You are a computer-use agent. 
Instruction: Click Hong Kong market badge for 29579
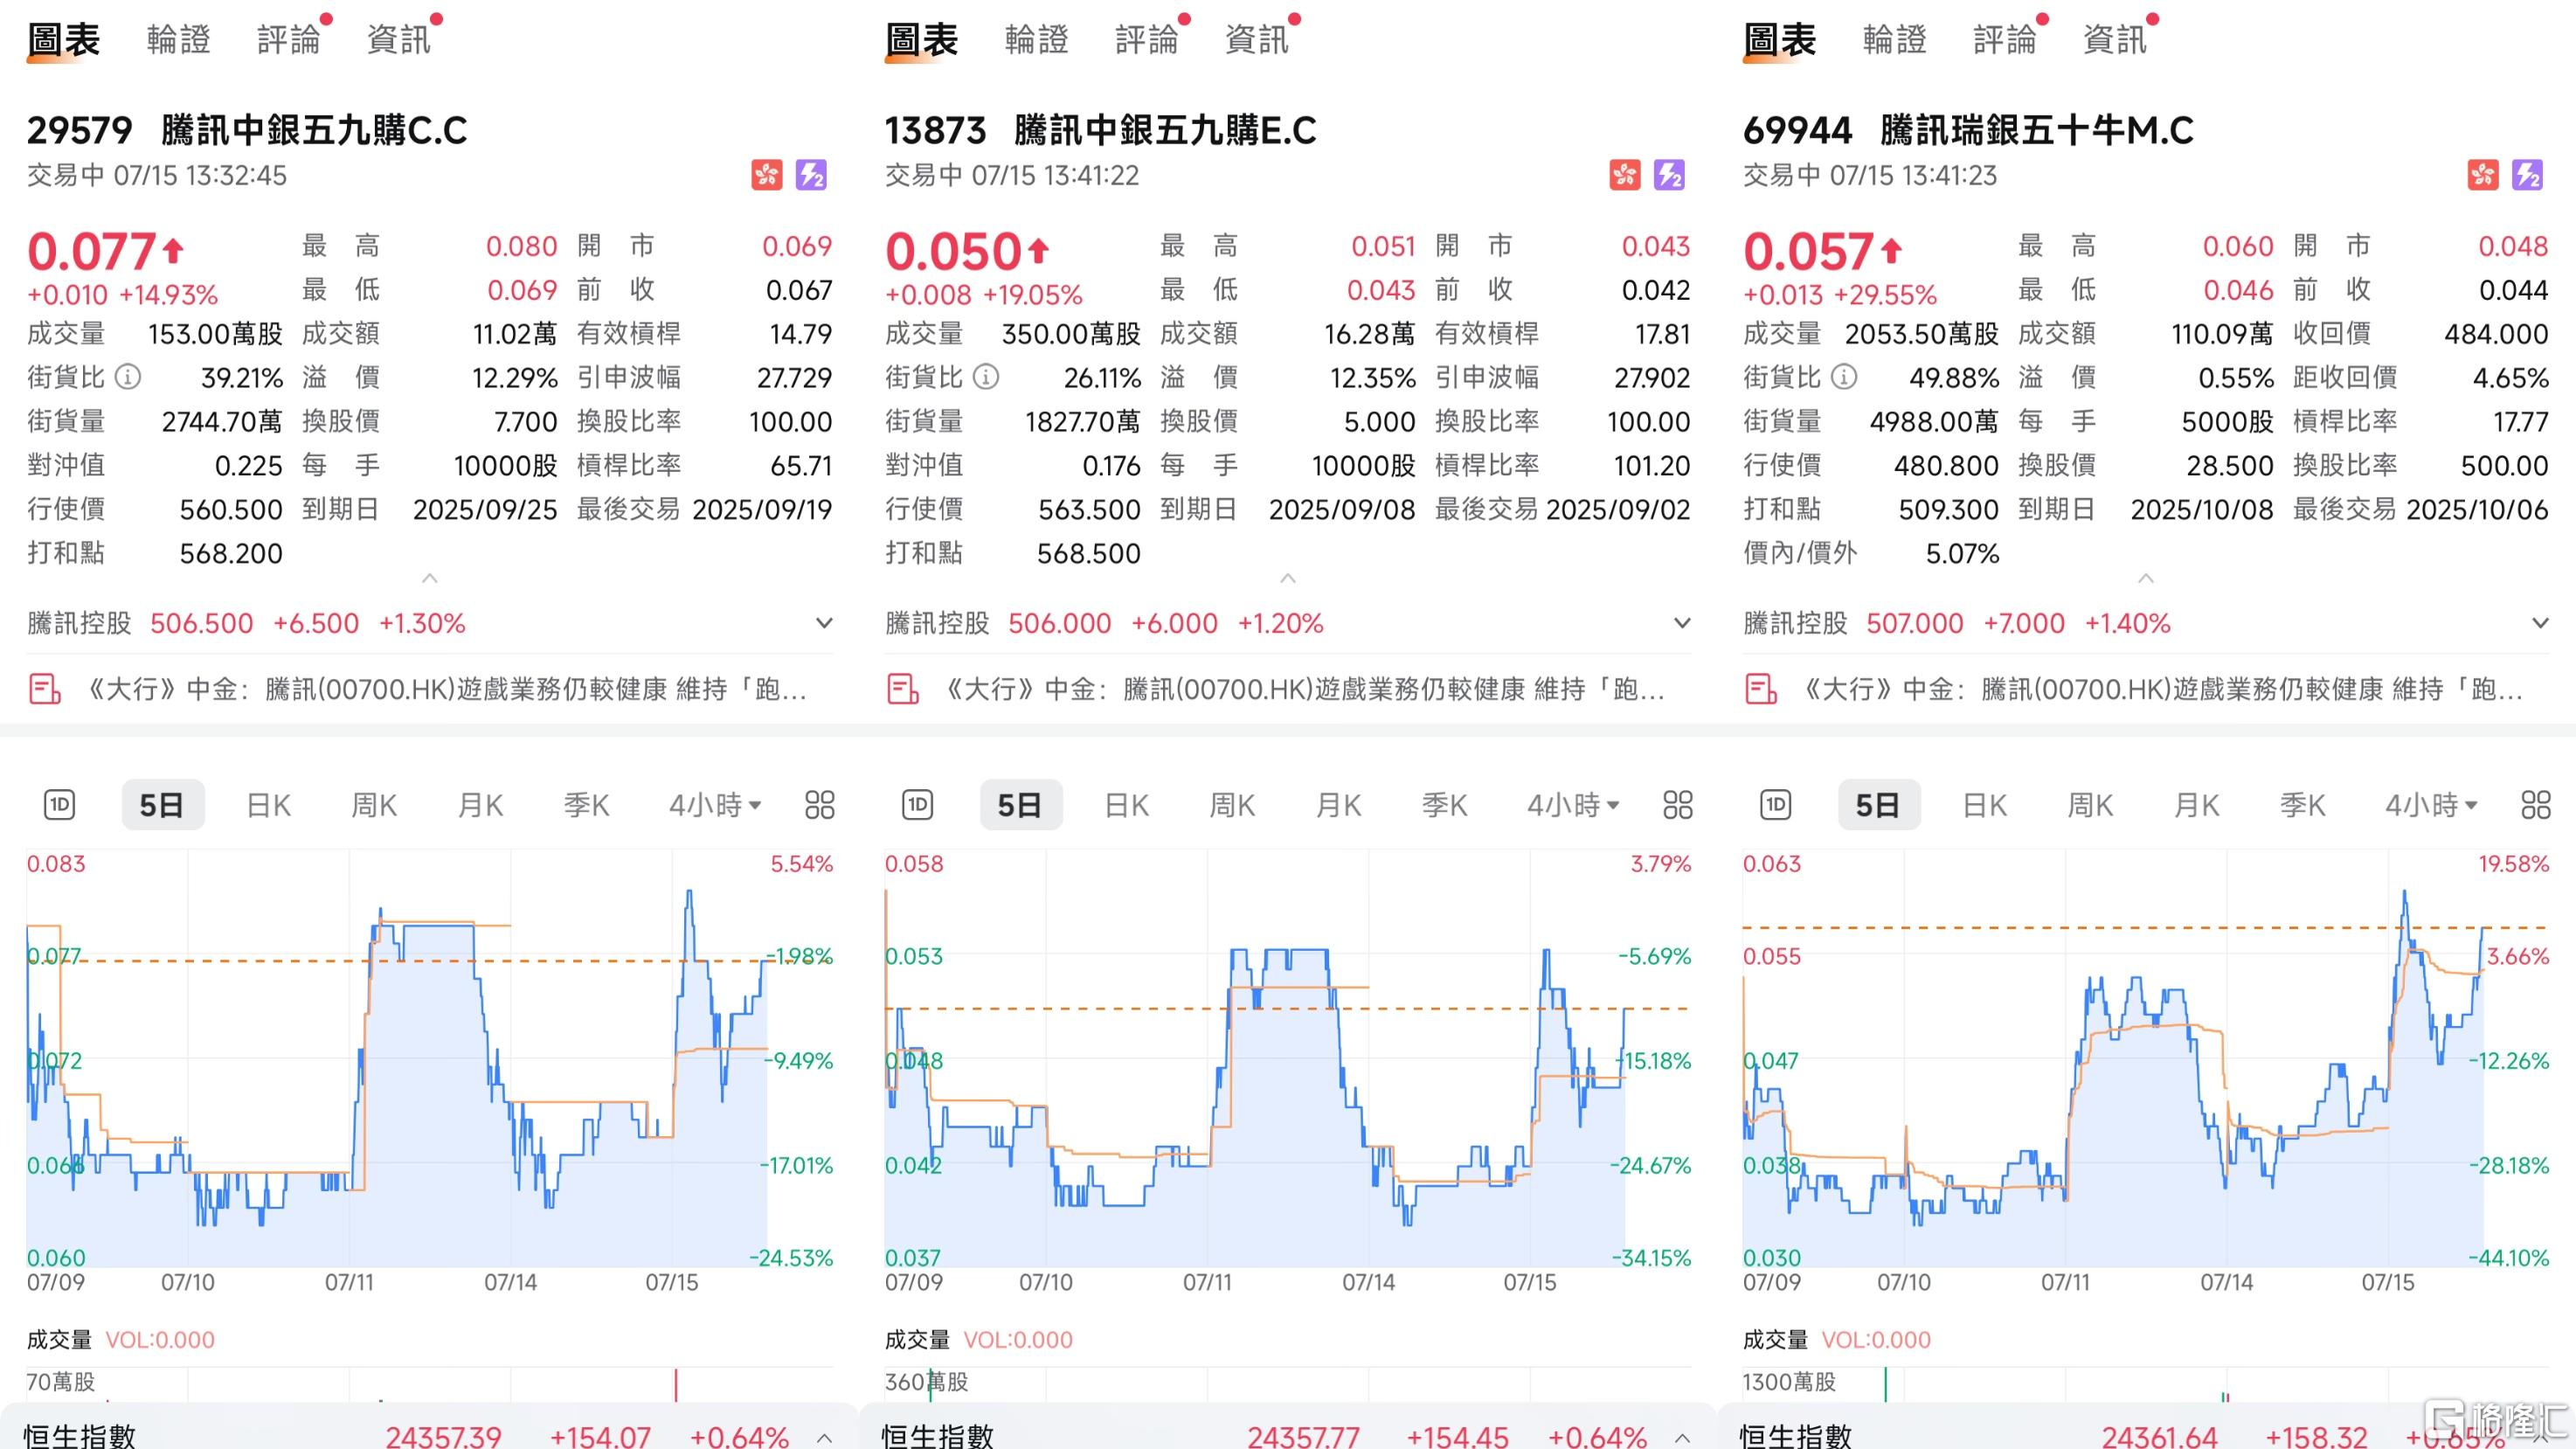767,175
